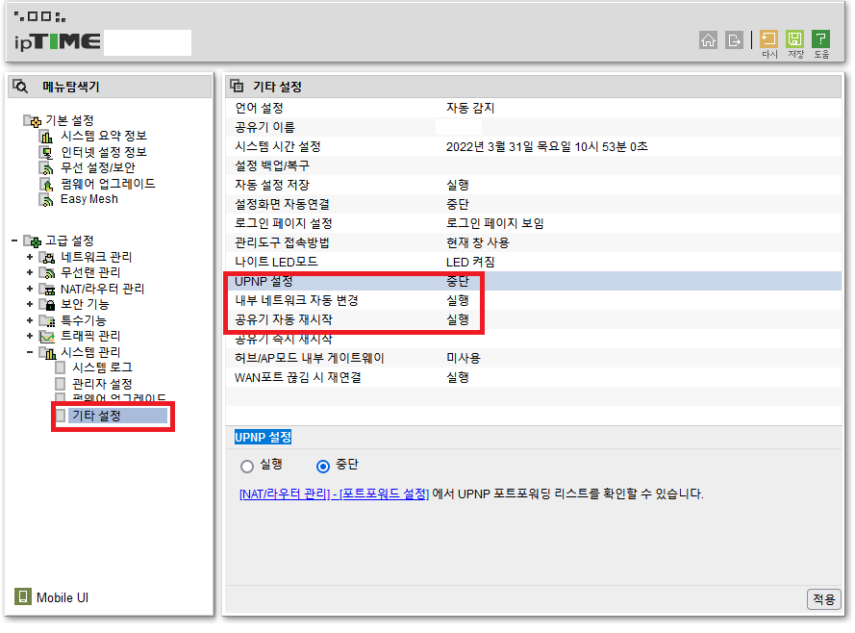This screenshot has width=855, height=633.
Task: Open 관리자 설정 menu item
Action: (103, 384)
